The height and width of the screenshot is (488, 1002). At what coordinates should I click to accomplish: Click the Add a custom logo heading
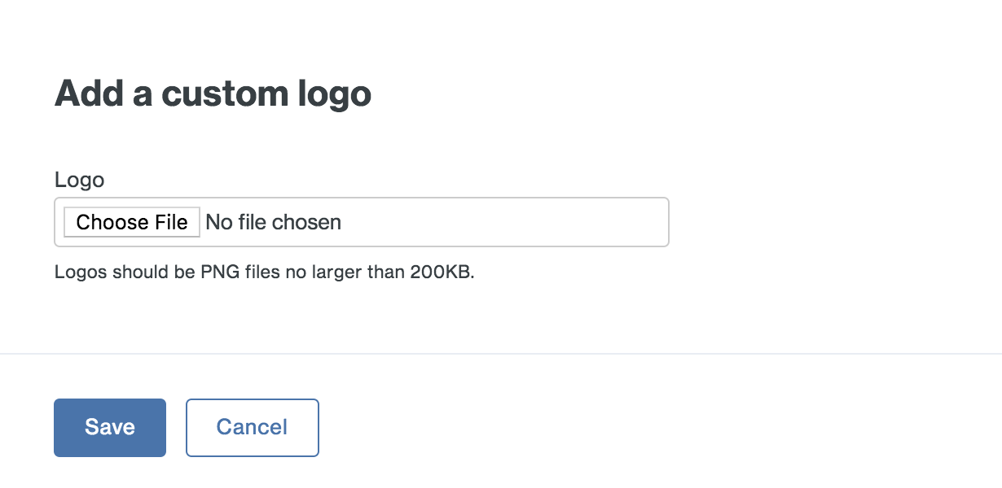tap(212, 93)
